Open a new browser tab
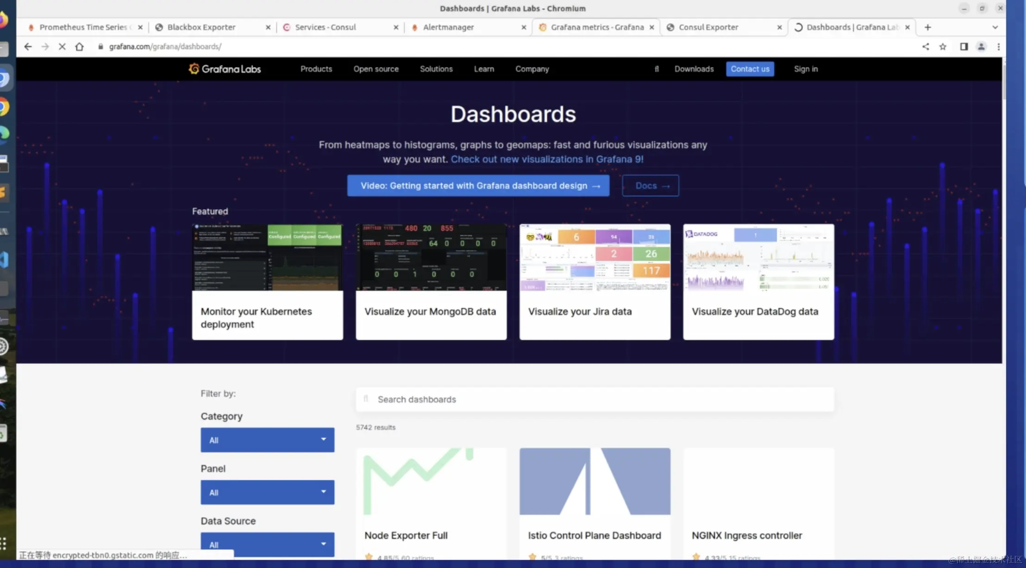This screenshot has width=1026, height=568. 928,27
